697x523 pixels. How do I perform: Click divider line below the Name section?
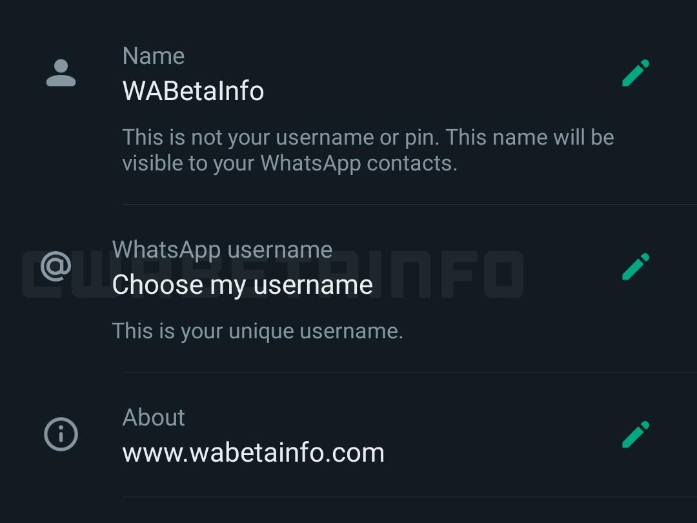point(409,204)
